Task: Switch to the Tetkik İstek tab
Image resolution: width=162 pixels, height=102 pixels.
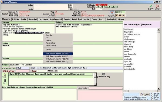Action: click(77, 19)
